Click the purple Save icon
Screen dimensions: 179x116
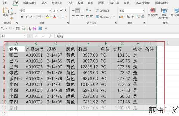pos(35,28)
